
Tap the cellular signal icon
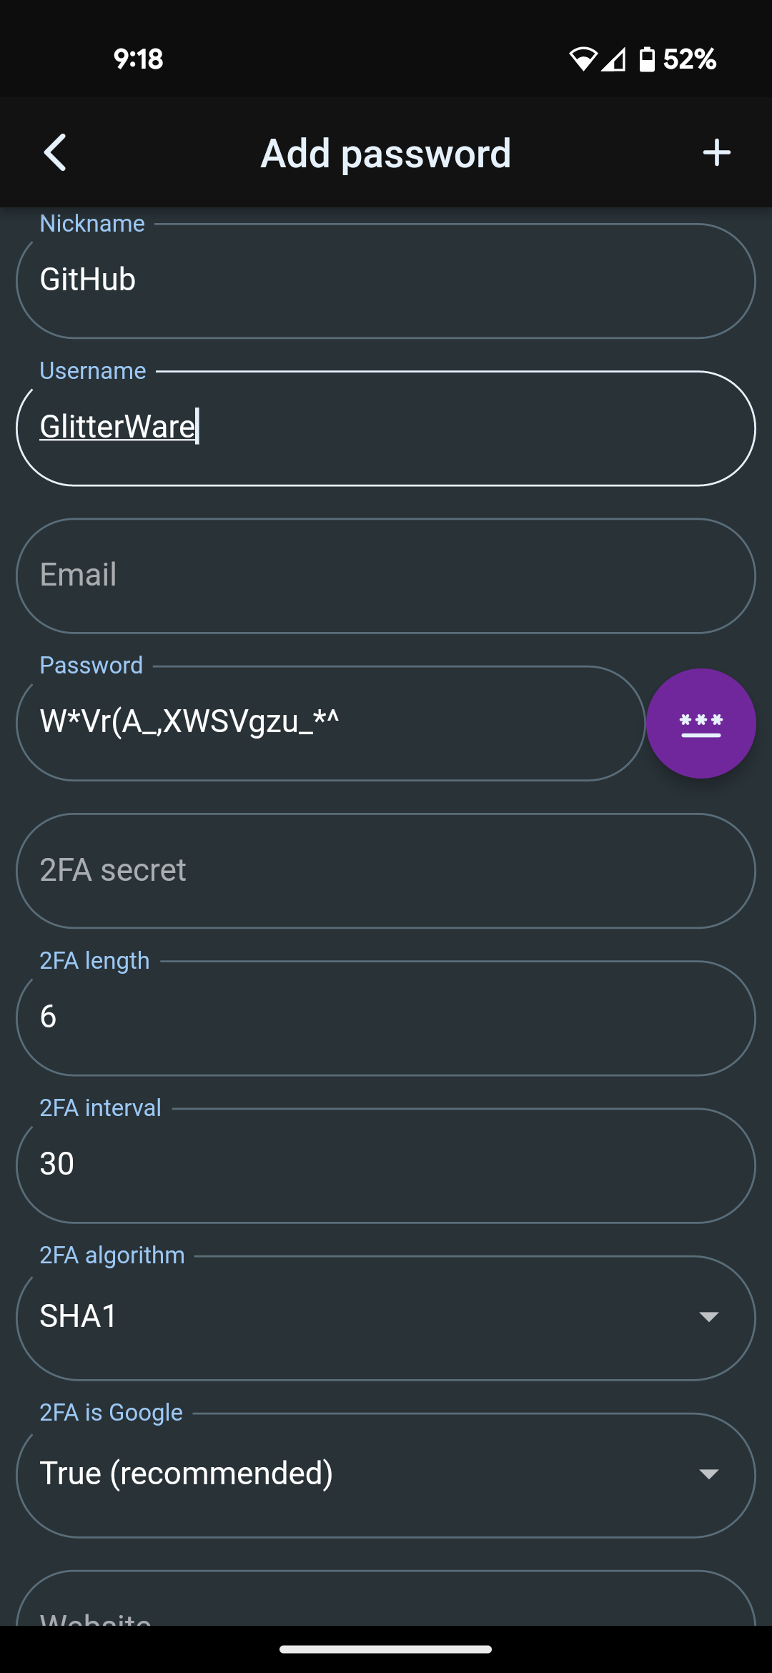(x=613, y=59)
